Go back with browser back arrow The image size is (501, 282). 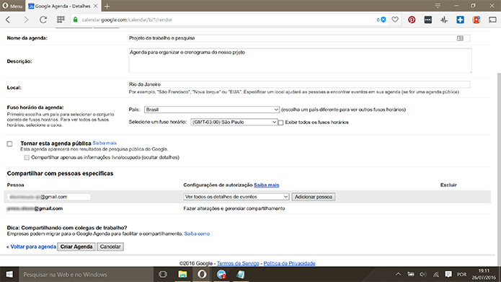pyautogui.click(x=9, y=19)
